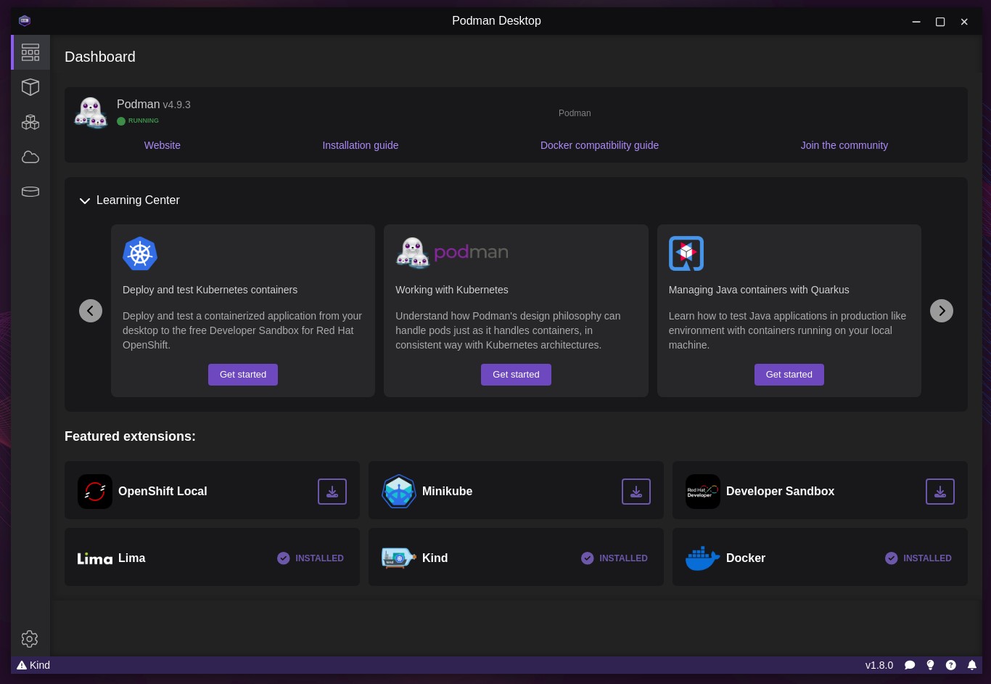991x684 pixels.
Task: Click the Quarkus logo on Java containers card
Action: point(686,253)
